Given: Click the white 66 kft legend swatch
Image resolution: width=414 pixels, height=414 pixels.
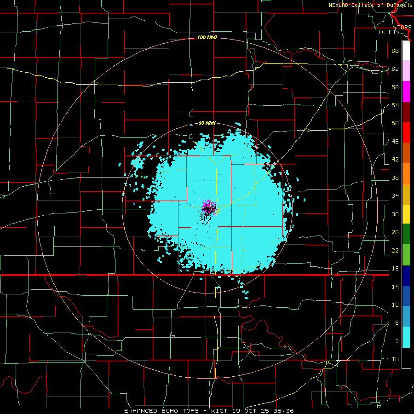Looking at the screenshot, I should tap(406, 51).
